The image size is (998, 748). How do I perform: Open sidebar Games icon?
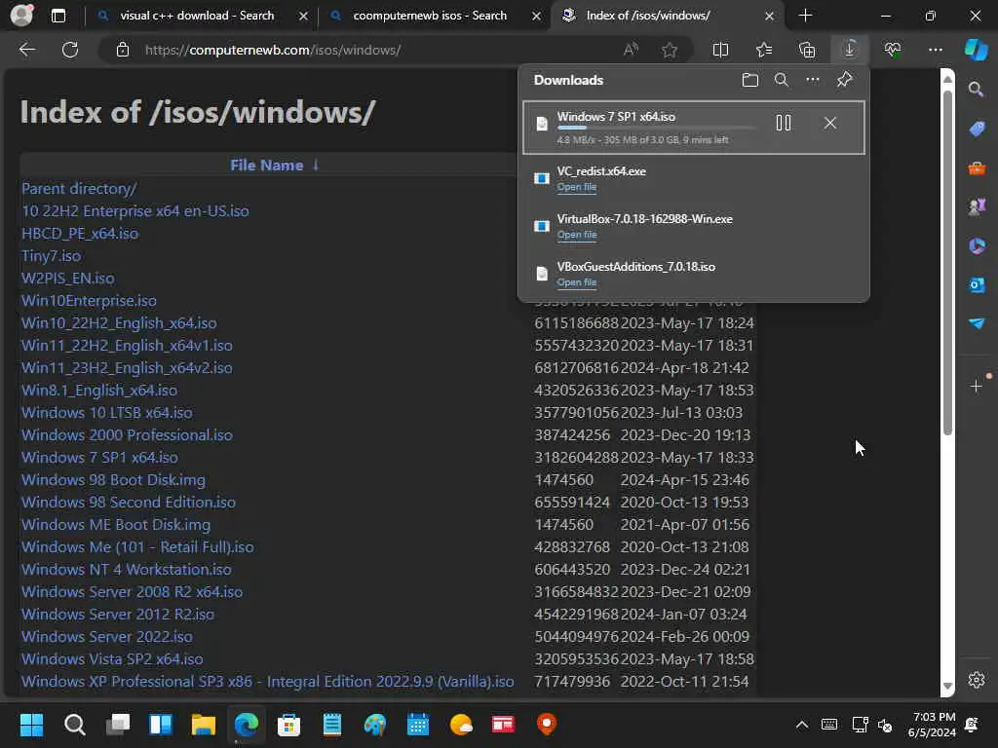(977, 206)
